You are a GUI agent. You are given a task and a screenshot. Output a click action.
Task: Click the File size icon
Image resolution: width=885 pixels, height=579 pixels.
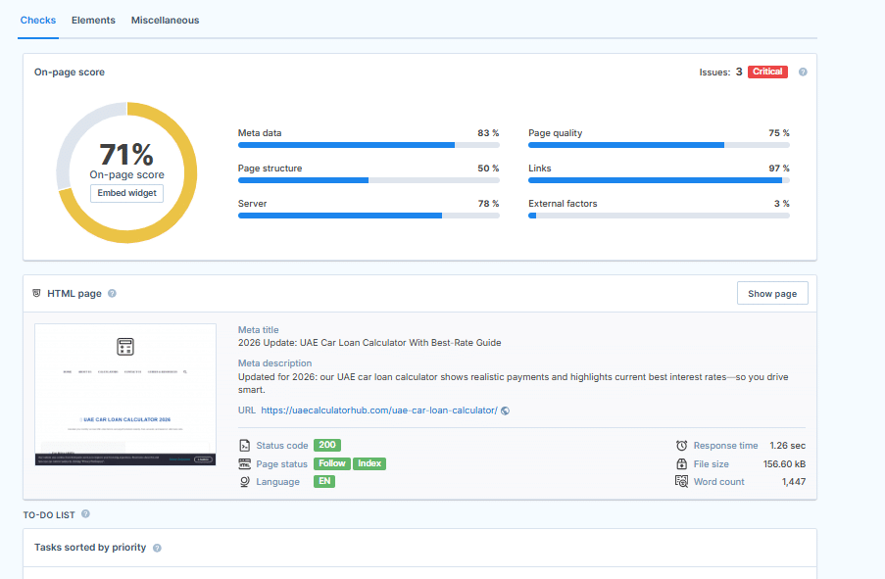679,462
